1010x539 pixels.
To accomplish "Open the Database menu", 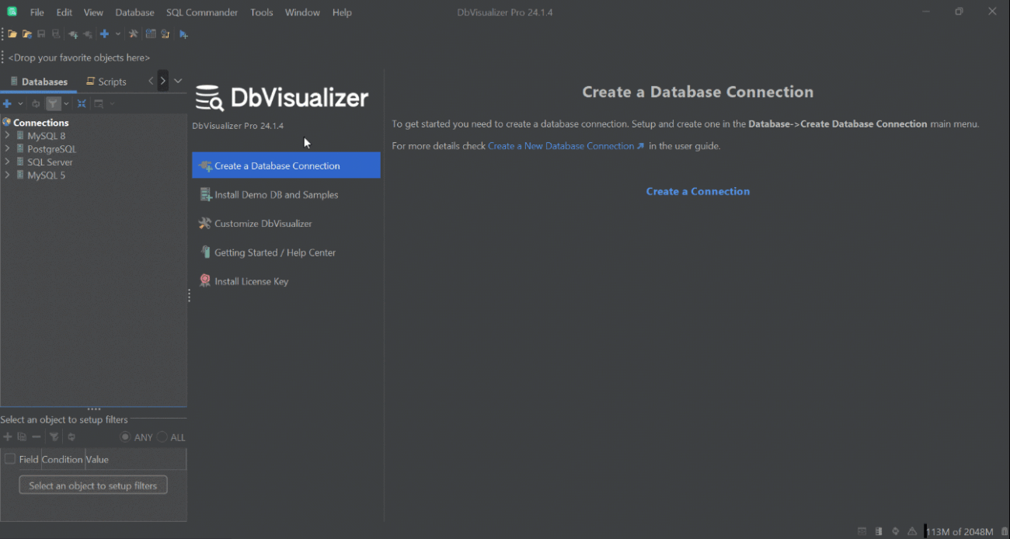I will pos(134,12).
